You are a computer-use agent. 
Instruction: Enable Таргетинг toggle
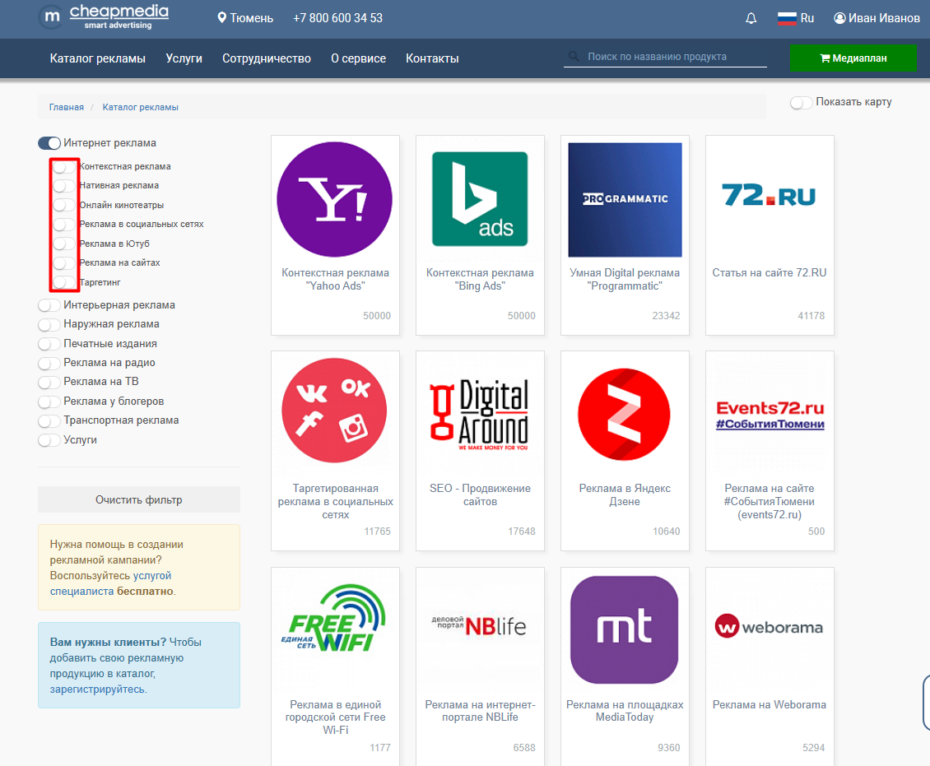tap(63, 282)
